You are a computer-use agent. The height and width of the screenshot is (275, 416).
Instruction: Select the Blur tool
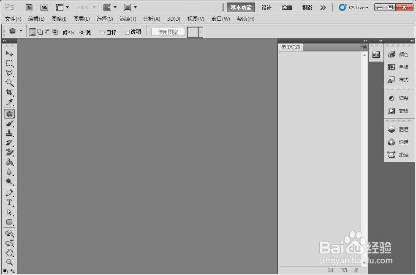(9, 172)
